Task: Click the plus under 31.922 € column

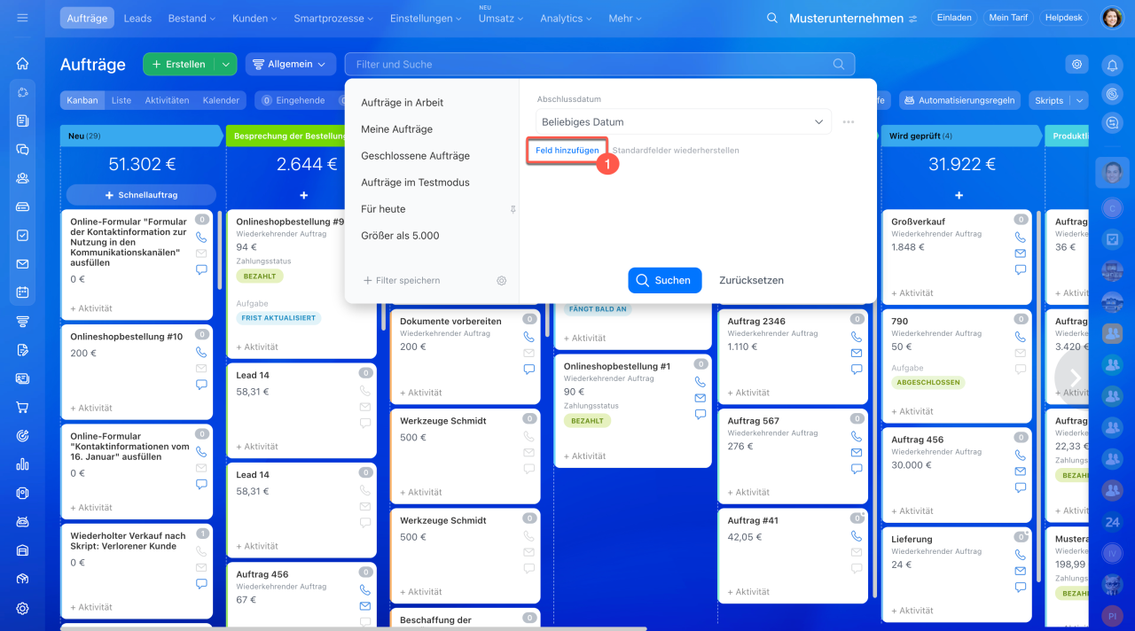Action: [x=959, y=195]
